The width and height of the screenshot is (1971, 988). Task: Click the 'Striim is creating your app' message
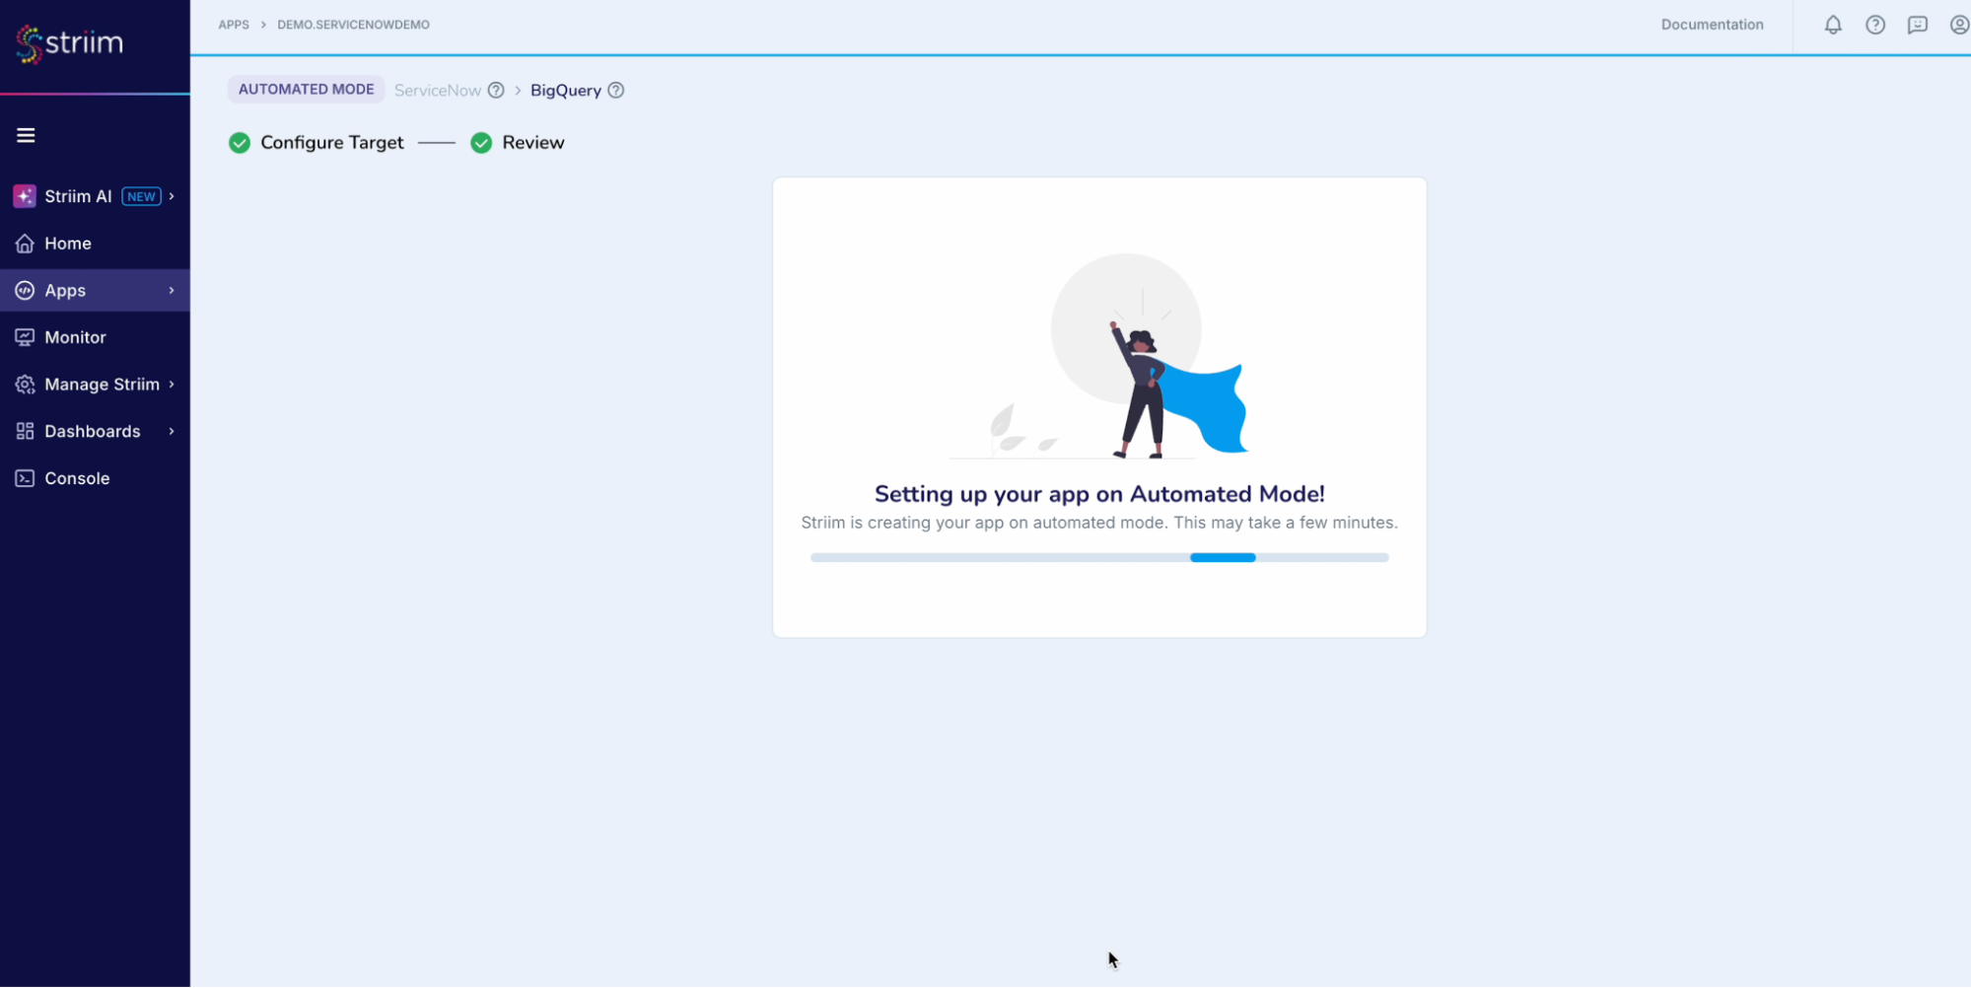[1099, 523]
